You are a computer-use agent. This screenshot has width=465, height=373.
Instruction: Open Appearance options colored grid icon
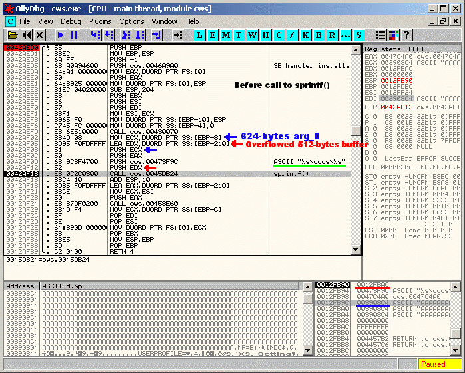coord(394,35)
